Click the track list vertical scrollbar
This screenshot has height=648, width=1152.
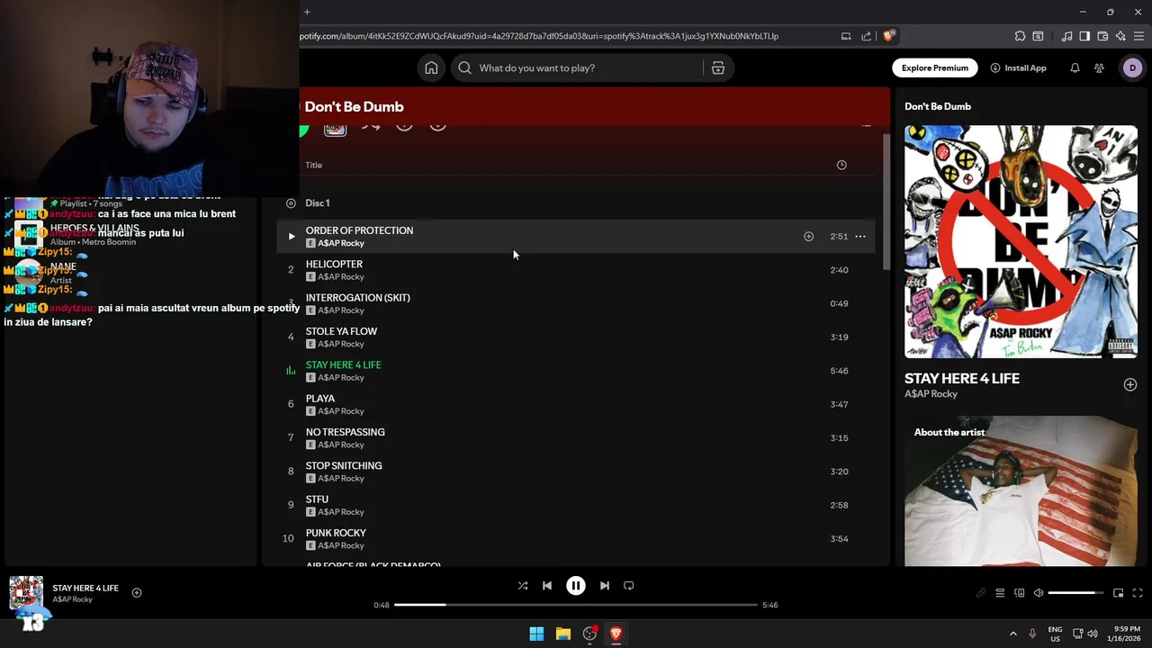point(886,202)
